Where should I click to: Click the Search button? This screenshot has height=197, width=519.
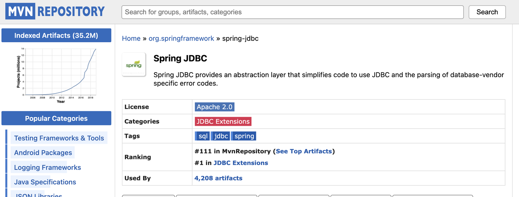[487, 12]
